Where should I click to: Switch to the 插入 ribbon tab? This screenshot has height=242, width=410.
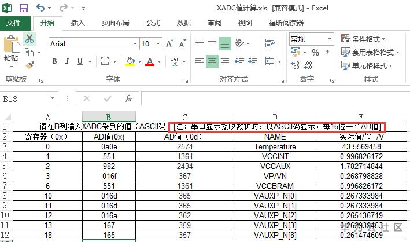(x=77, y=23)
